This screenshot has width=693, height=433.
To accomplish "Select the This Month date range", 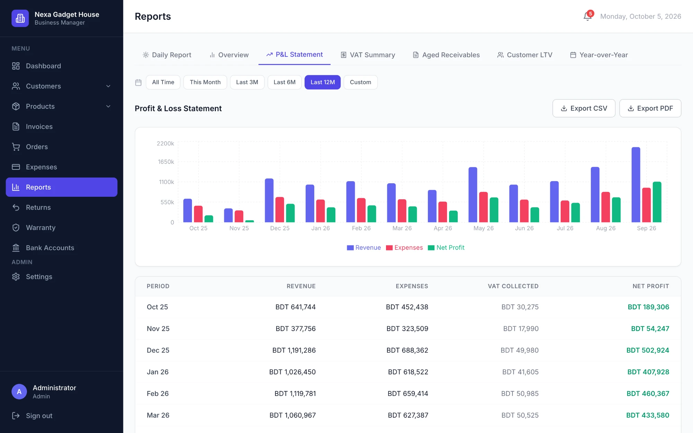I will (x=205, y=82).
